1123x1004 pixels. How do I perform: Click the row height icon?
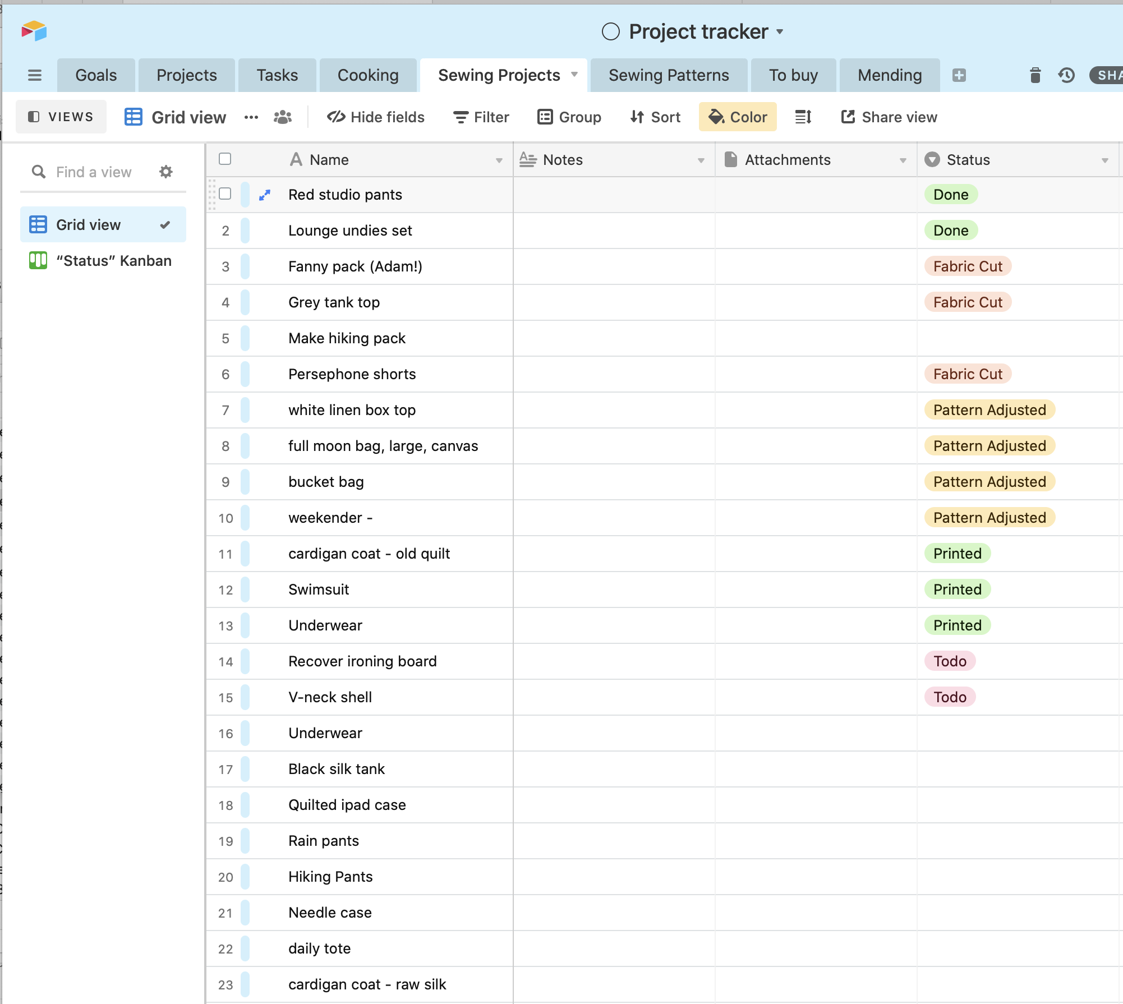803,117
